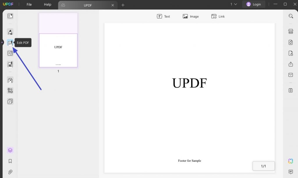This screenshot has height=178, width=298.
Task: Open the Comment annotation tool
Action: [x=10, y=32]
